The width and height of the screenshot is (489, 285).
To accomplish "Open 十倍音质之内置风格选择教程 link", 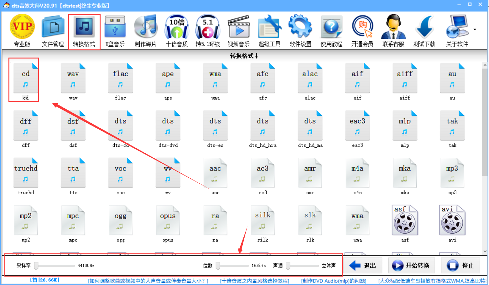I will point(255,281).
